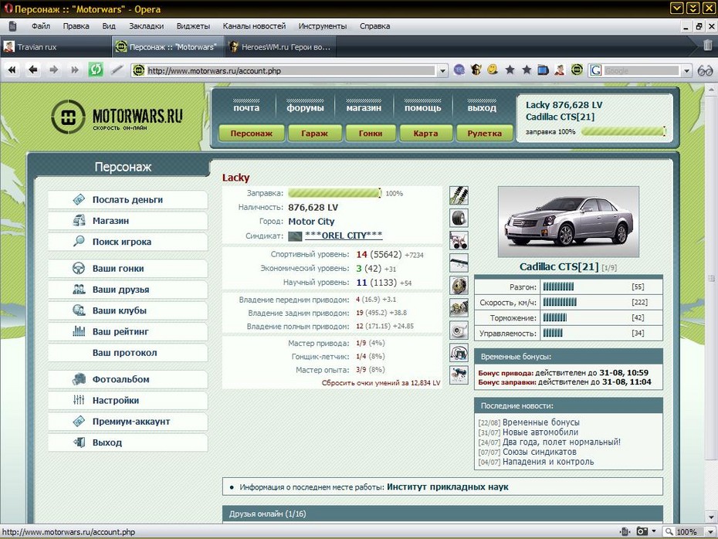
Task: Click the turbocharger part icon
Action: 459,331
